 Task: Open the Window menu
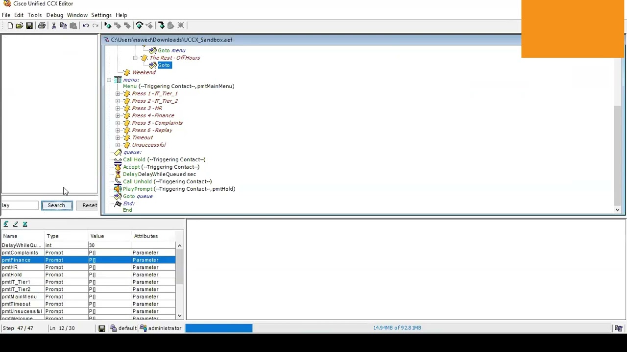pyautogui.click(x=77, y=15)
